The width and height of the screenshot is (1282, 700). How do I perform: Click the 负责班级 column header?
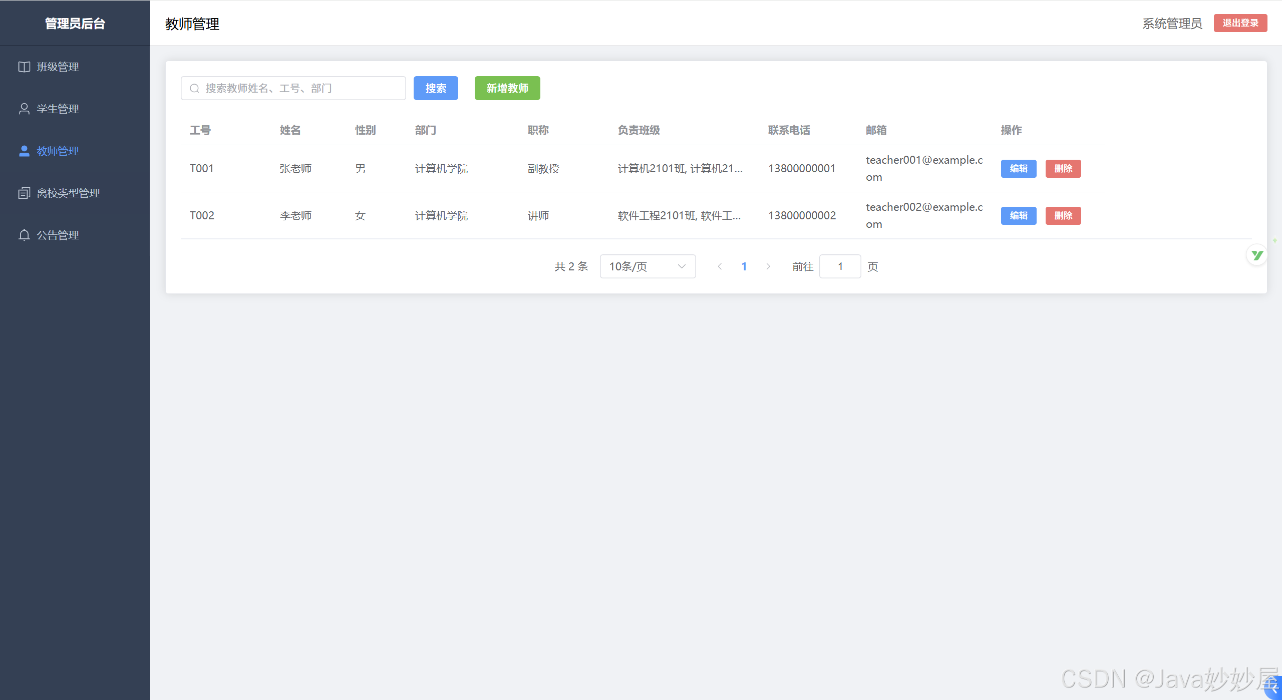[639, 131]
